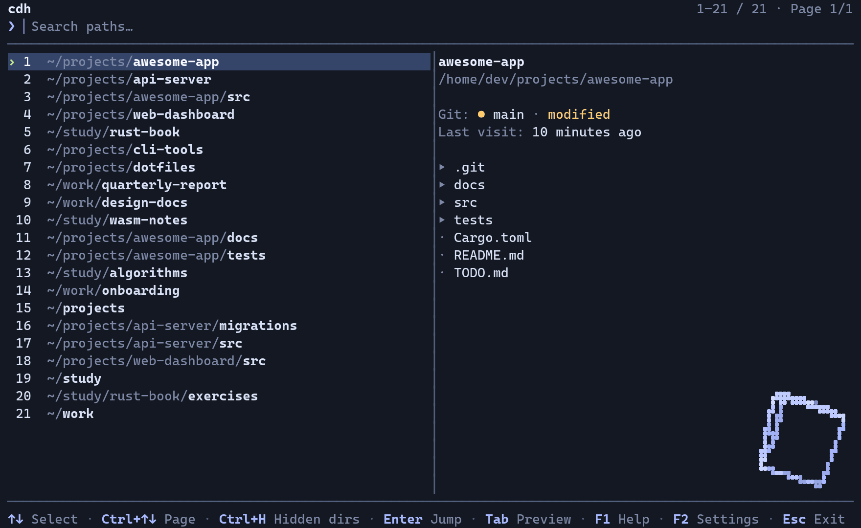Select ~/projects/cli-tools entry
861x528 pixels.
point(219,150)
